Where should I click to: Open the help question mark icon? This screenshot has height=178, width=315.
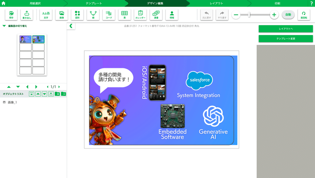coord(311,4)
